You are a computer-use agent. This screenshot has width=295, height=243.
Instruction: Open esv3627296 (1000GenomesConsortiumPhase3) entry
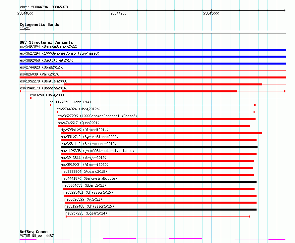click(x=97, y=116)
